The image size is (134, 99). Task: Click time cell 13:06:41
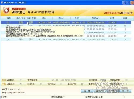[x=112, y=22]
